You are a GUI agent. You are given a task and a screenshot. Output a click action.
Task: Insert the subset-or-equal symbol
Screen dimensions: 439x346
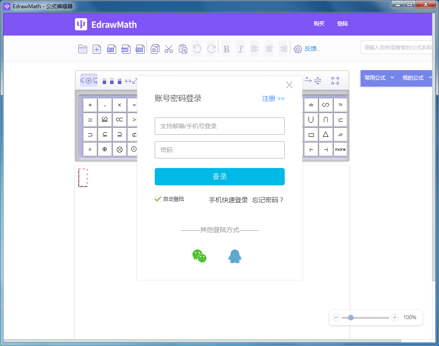point(105,134)
